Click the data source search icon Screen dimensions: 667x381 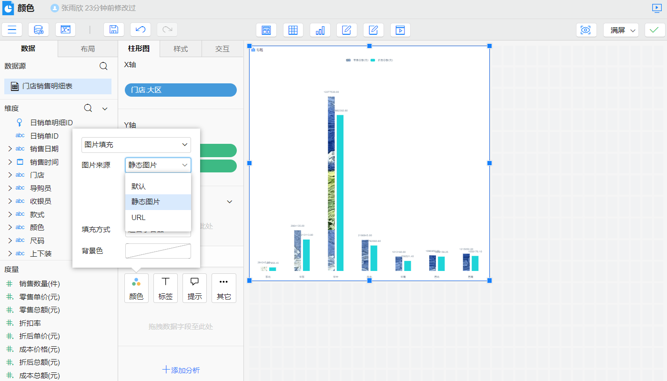click(103, 66)
